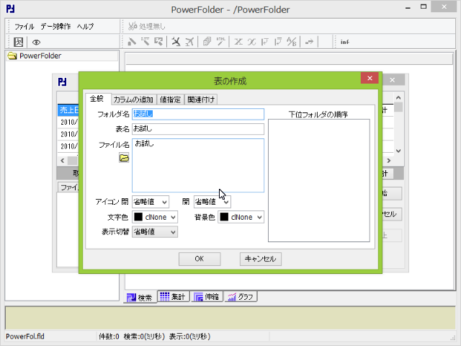The image size is (461, 346).
Task: Switch to the 集計 bottom tab
Action: coord(173,297)
